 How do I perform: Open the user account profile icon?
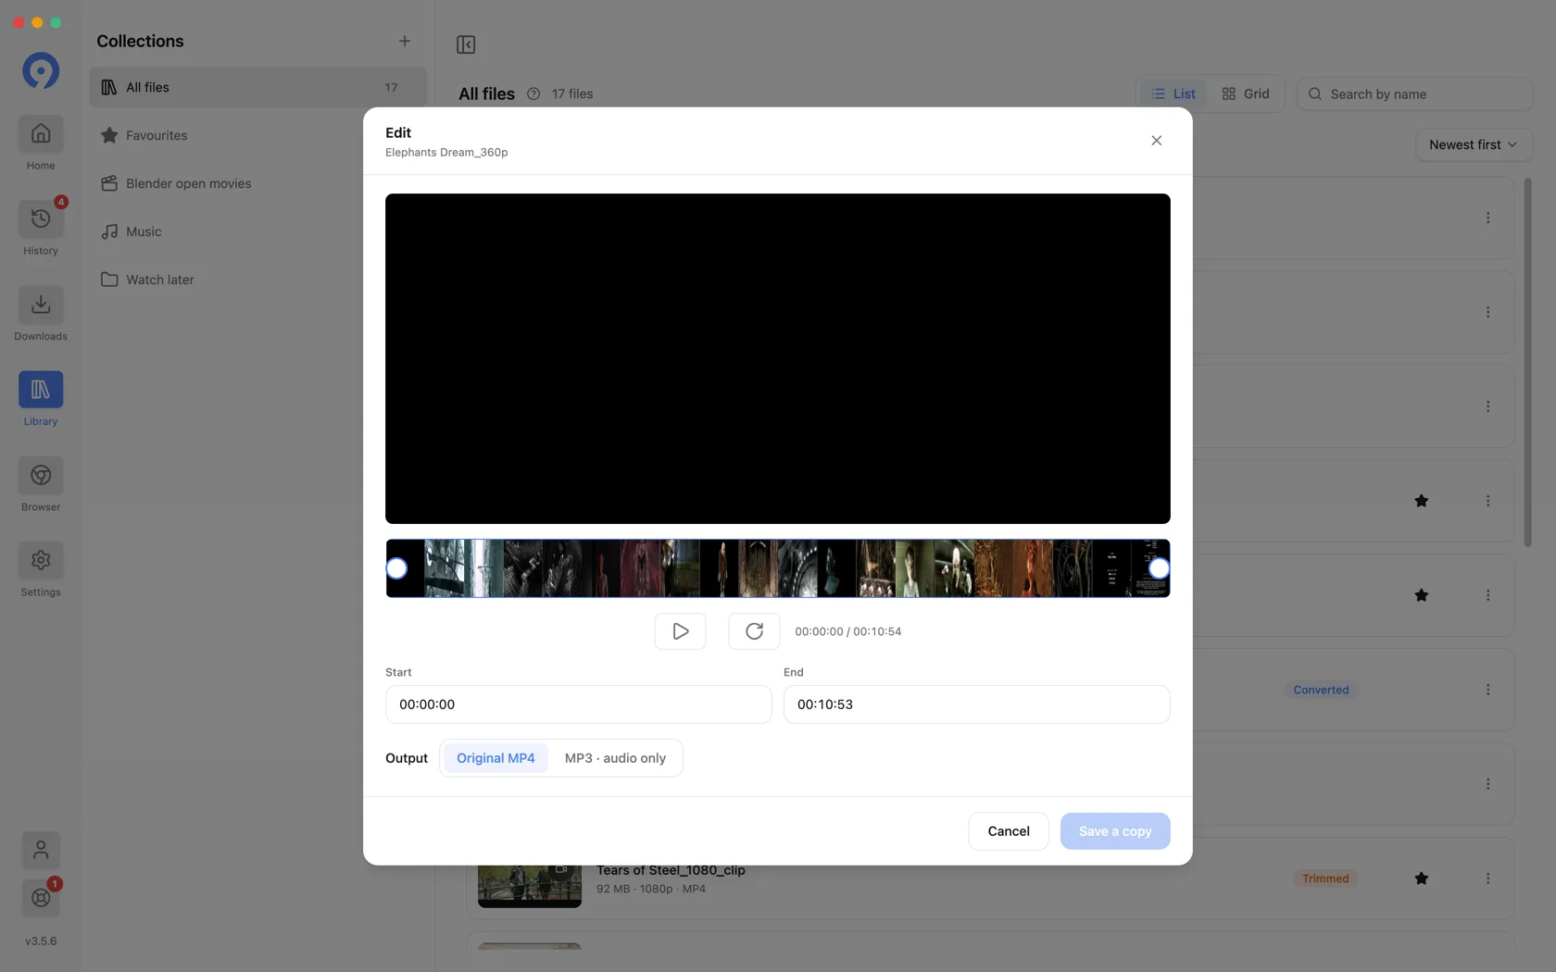pos(41,850)
